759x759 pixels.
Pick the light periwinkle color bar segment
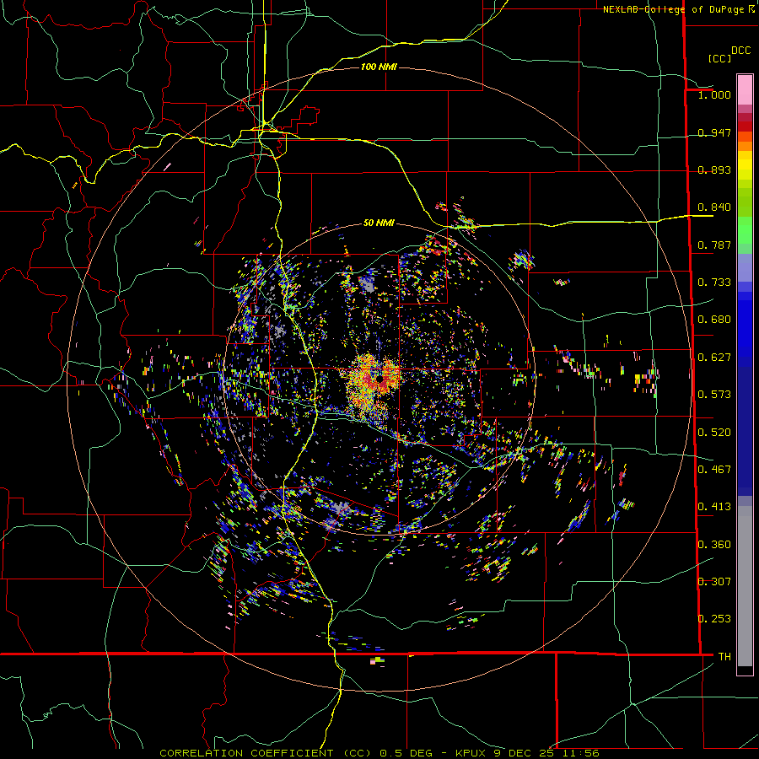[x=745, y=267]
